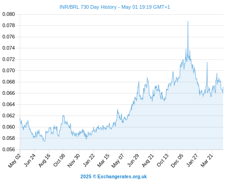Select the May 02 x-axis label
The height and width of the screenshot is (184, 227).
click(x=15, y=161)
